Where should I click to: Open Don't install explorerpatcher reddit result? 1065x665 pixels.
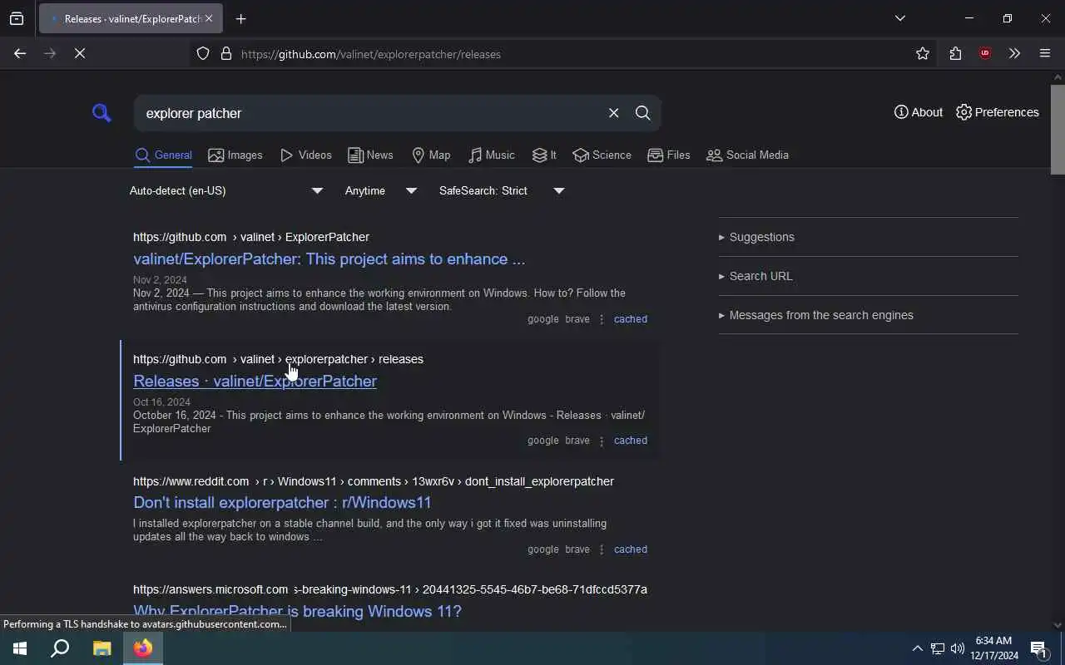pos(282,503)
